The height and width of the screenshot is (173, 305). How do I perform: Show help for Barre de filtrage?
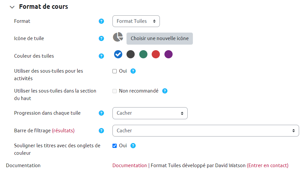[101, 131]
